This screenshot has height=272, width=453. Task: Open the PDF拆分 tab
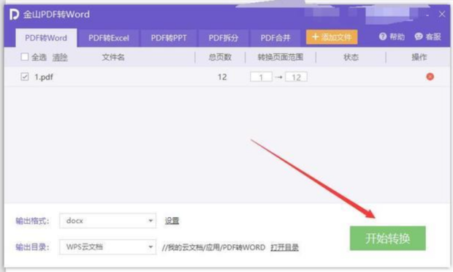224,38
